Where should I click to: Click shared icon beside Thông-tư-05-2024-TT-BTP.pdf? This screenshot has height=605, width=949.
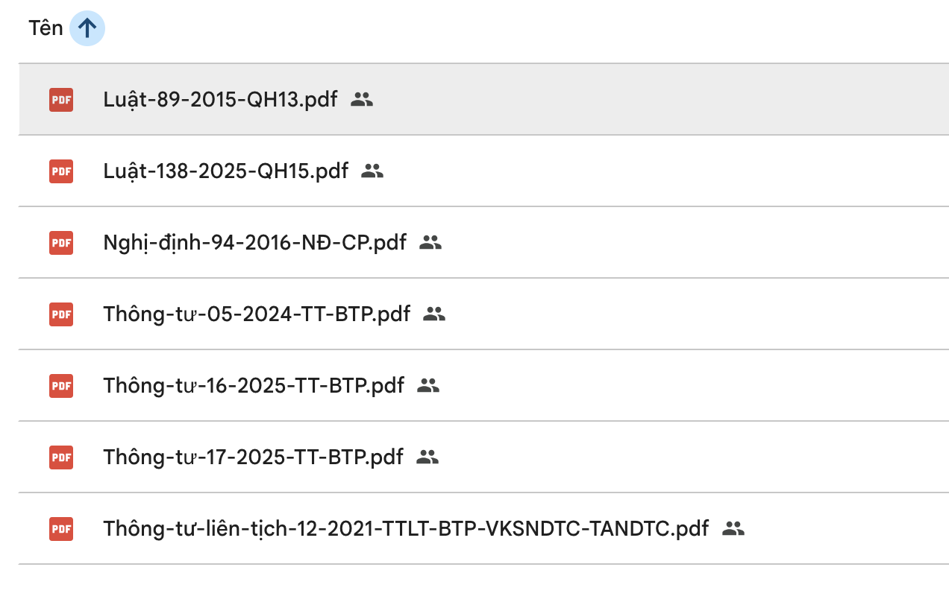point(434,314)
